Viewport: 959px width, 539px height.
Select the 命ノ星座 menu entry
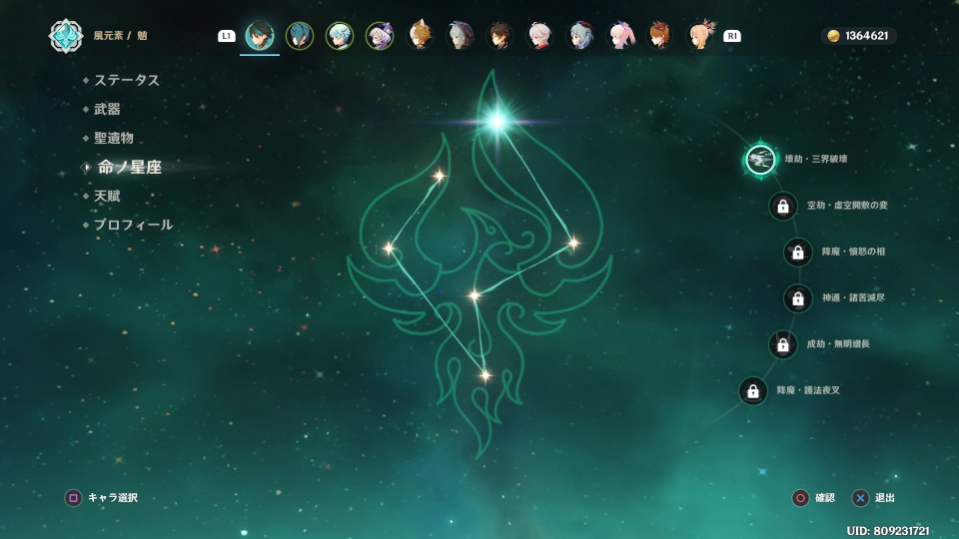129,167
